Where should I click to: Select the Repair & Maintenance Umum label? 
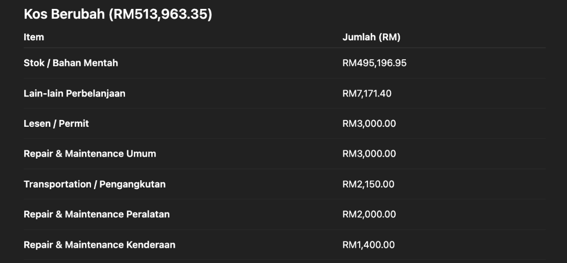(x=90, y=154)
